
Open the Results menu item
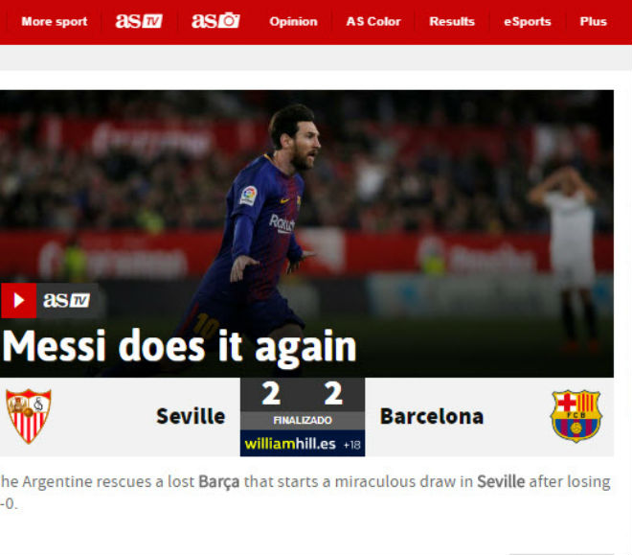pyautogui.click(x=452, y=21)
